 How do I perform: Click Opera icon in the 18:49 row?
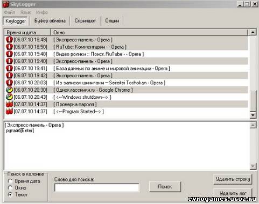(x=9, y=40)
